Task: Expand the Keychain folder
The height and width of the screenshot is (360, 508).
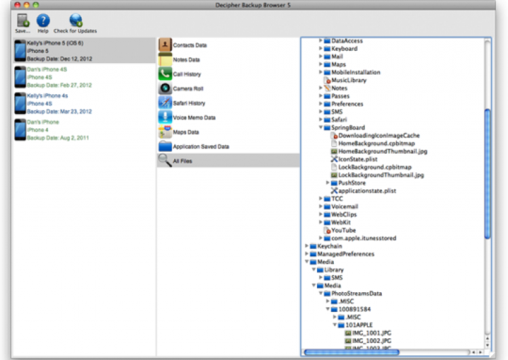Action: (x=306, y=246)
